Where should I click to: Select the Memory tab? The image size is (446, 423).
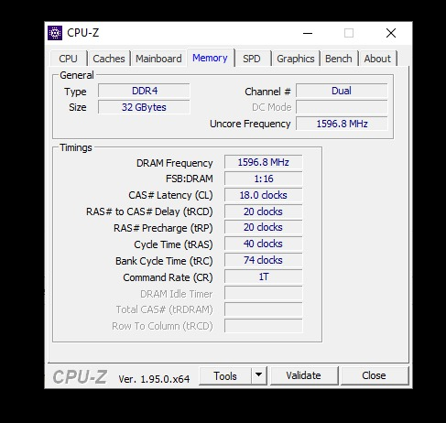click(210, 58)
